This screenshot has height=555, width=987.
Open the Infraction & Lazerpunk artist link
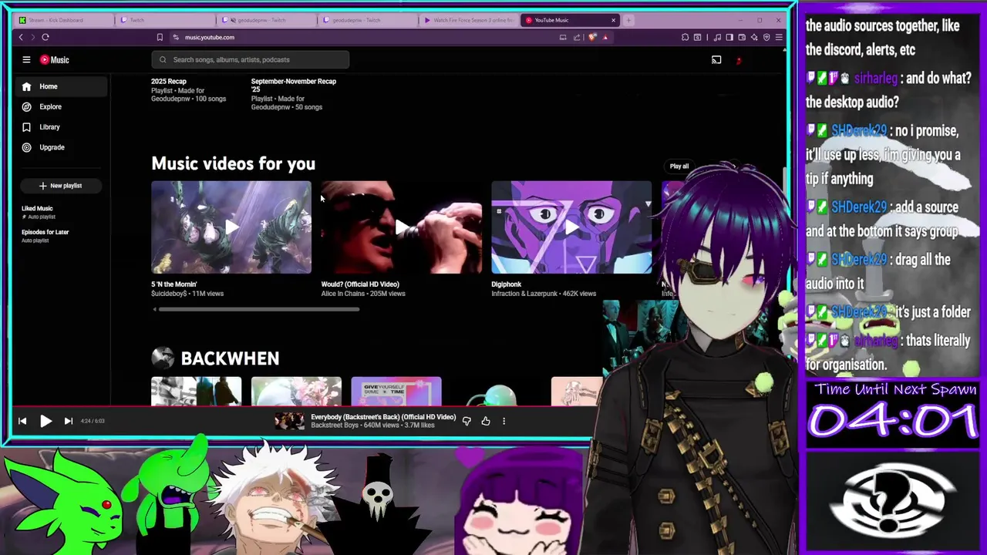(x=524, y=294)
